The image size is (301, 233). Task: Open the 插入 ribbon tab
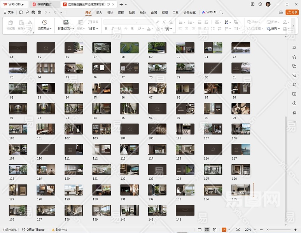(99, 12)
